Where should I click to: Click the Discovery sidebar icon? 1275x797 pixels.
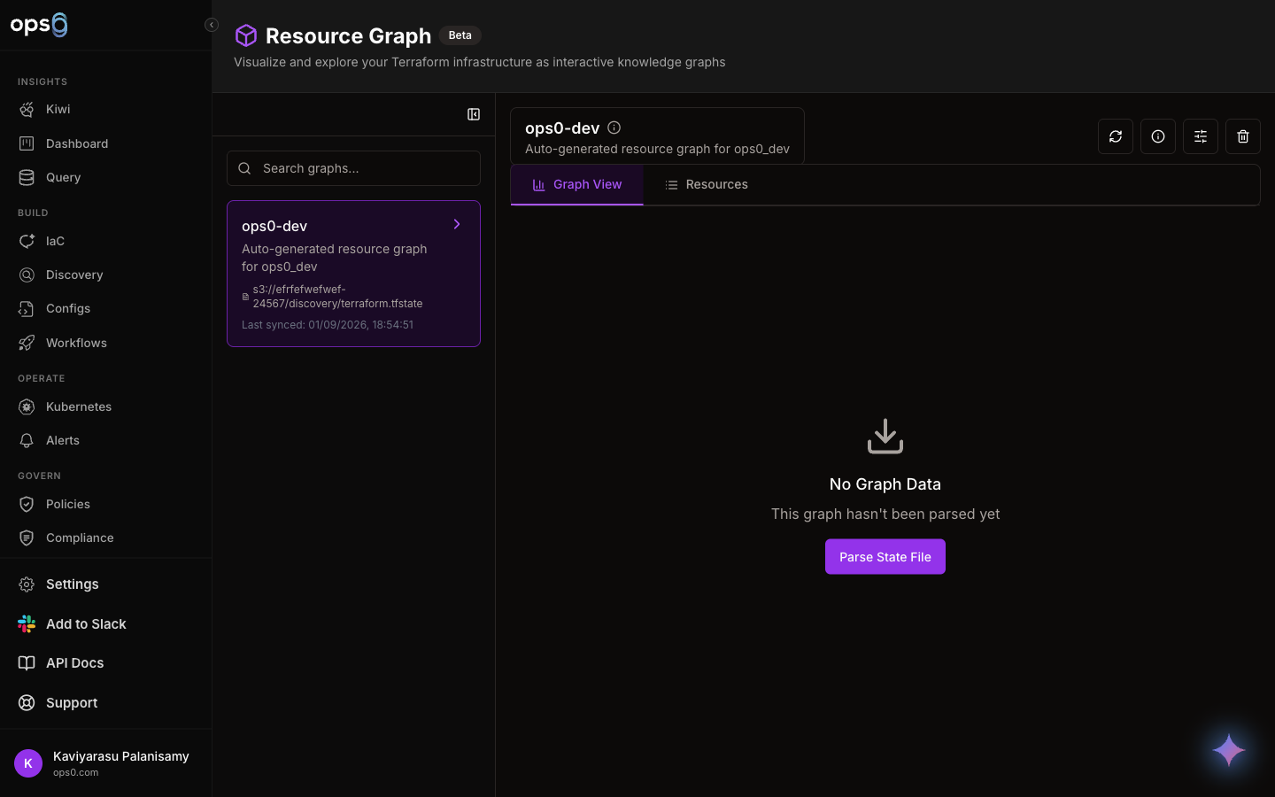pyautogui.click(x=27, y=275)
